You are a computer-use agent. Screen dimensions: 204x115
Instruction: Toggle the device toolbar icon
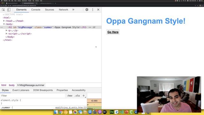point(9,10)
